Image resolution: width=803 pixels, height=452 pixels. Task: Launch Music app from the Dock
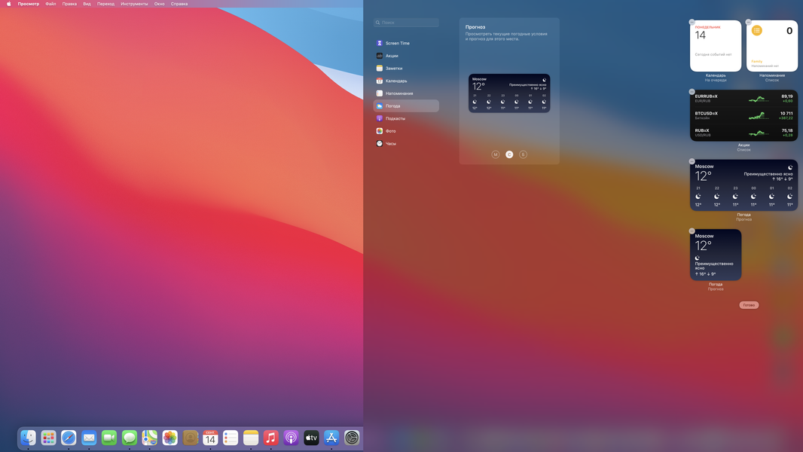271,438
